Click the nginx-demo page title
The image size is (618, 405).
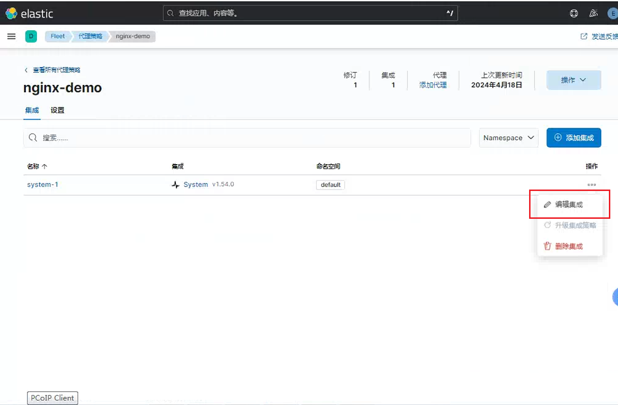click(62, 88)
